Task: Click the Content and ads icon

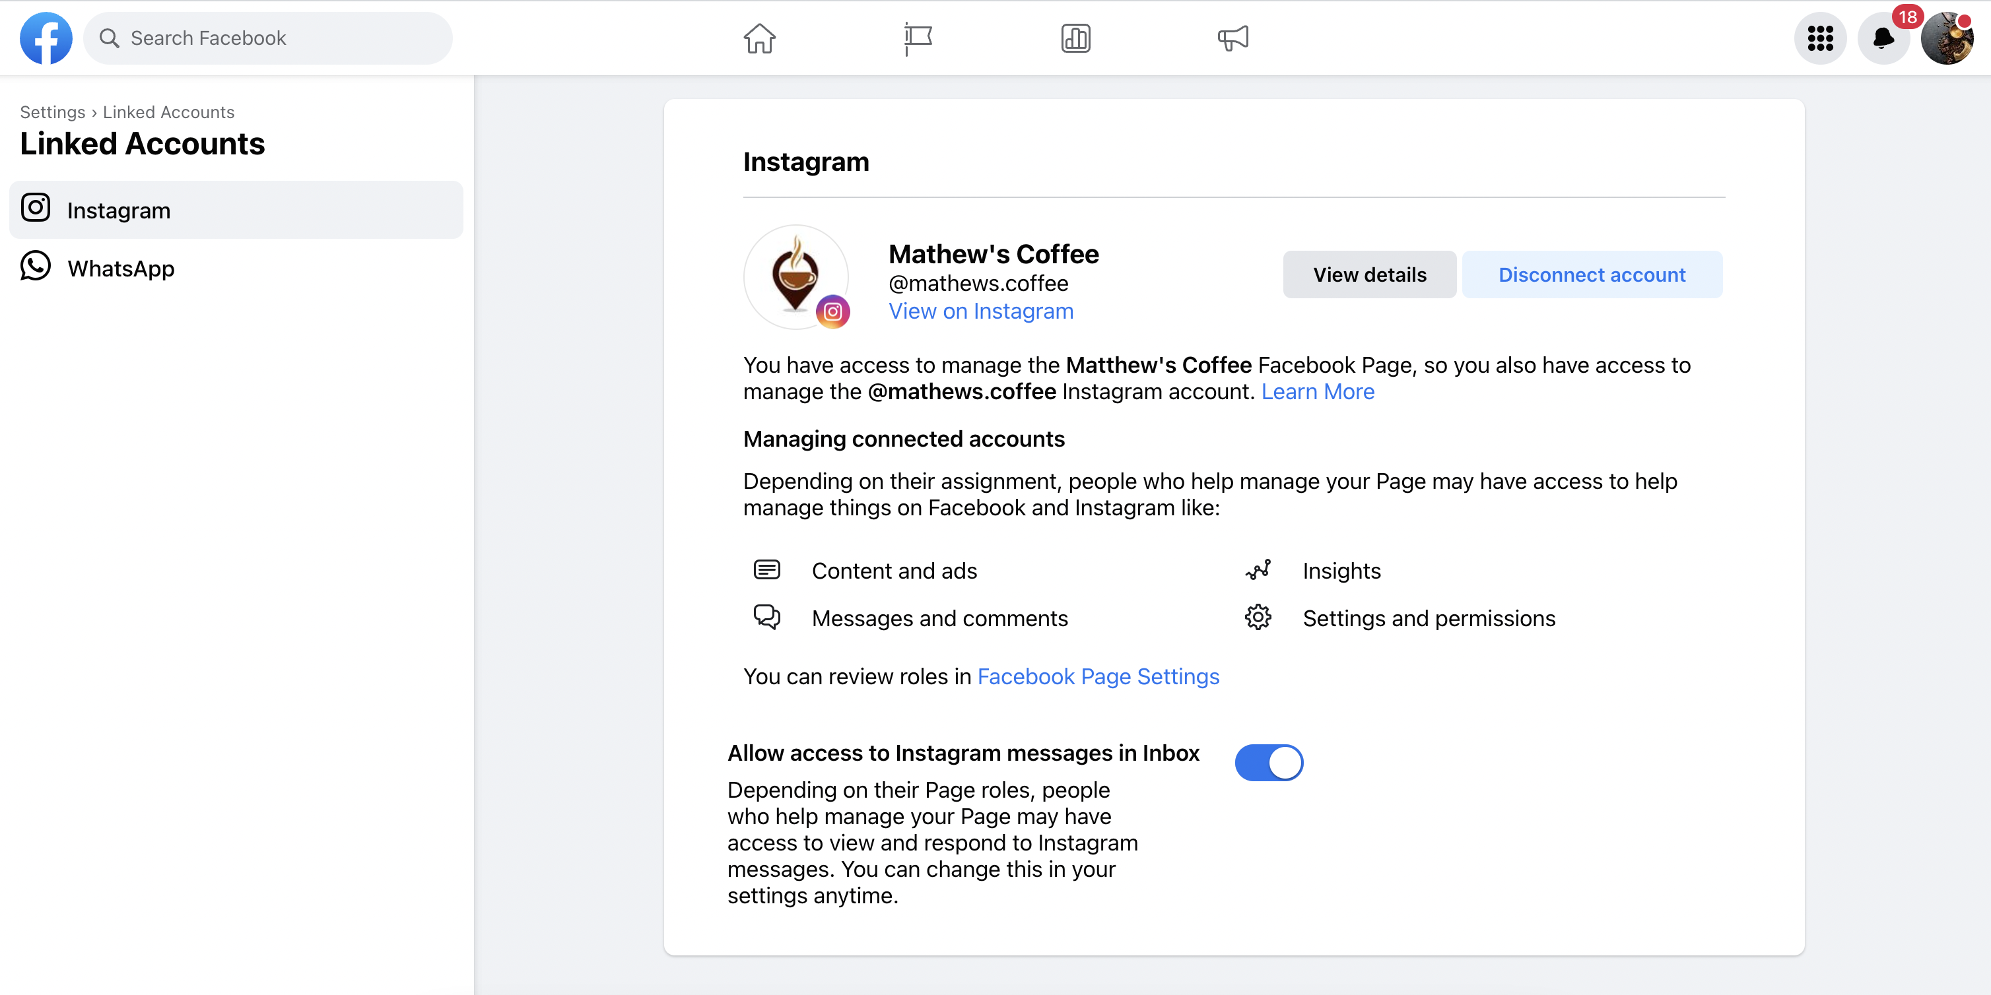Action: (x=766, y=570)
